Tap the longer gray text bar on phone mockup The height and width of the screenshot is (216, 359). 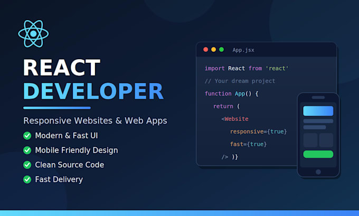[318, 121]
